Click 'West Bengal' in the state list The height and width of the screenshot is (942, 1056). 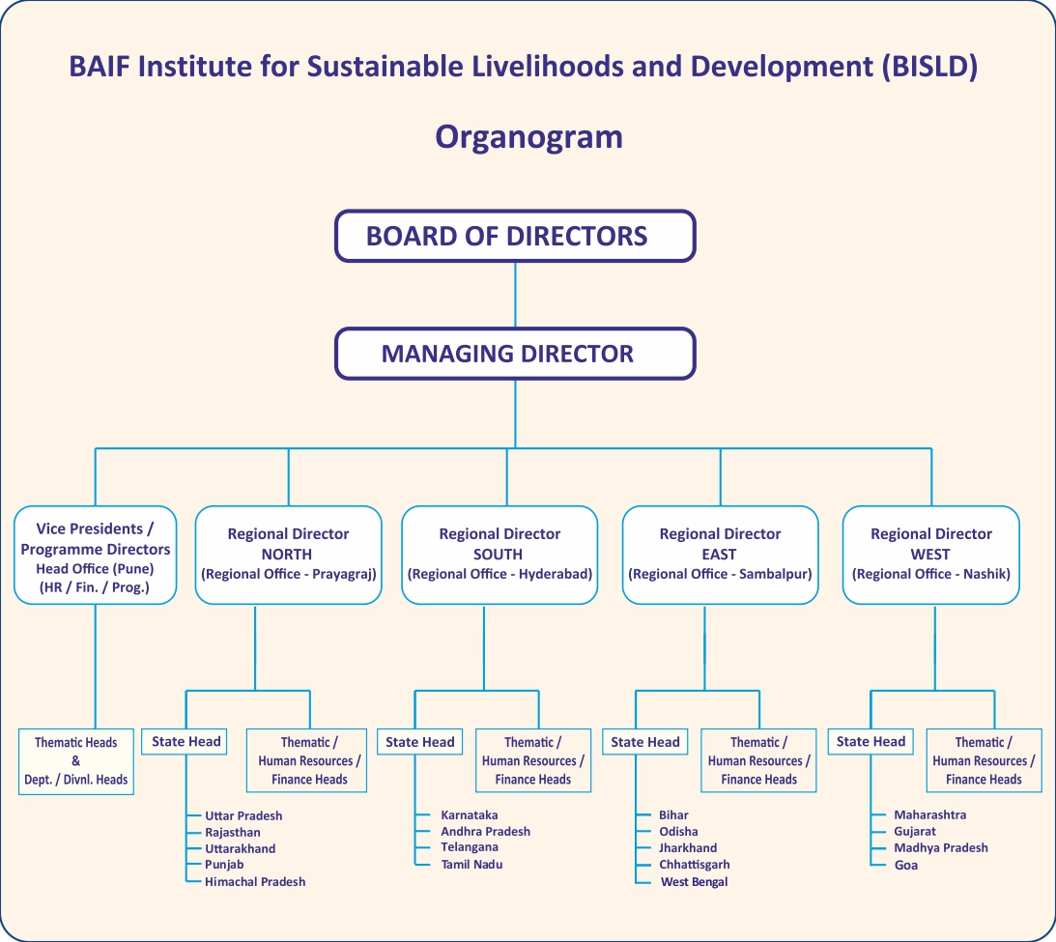pyautogui.click(x=695, y=881)
